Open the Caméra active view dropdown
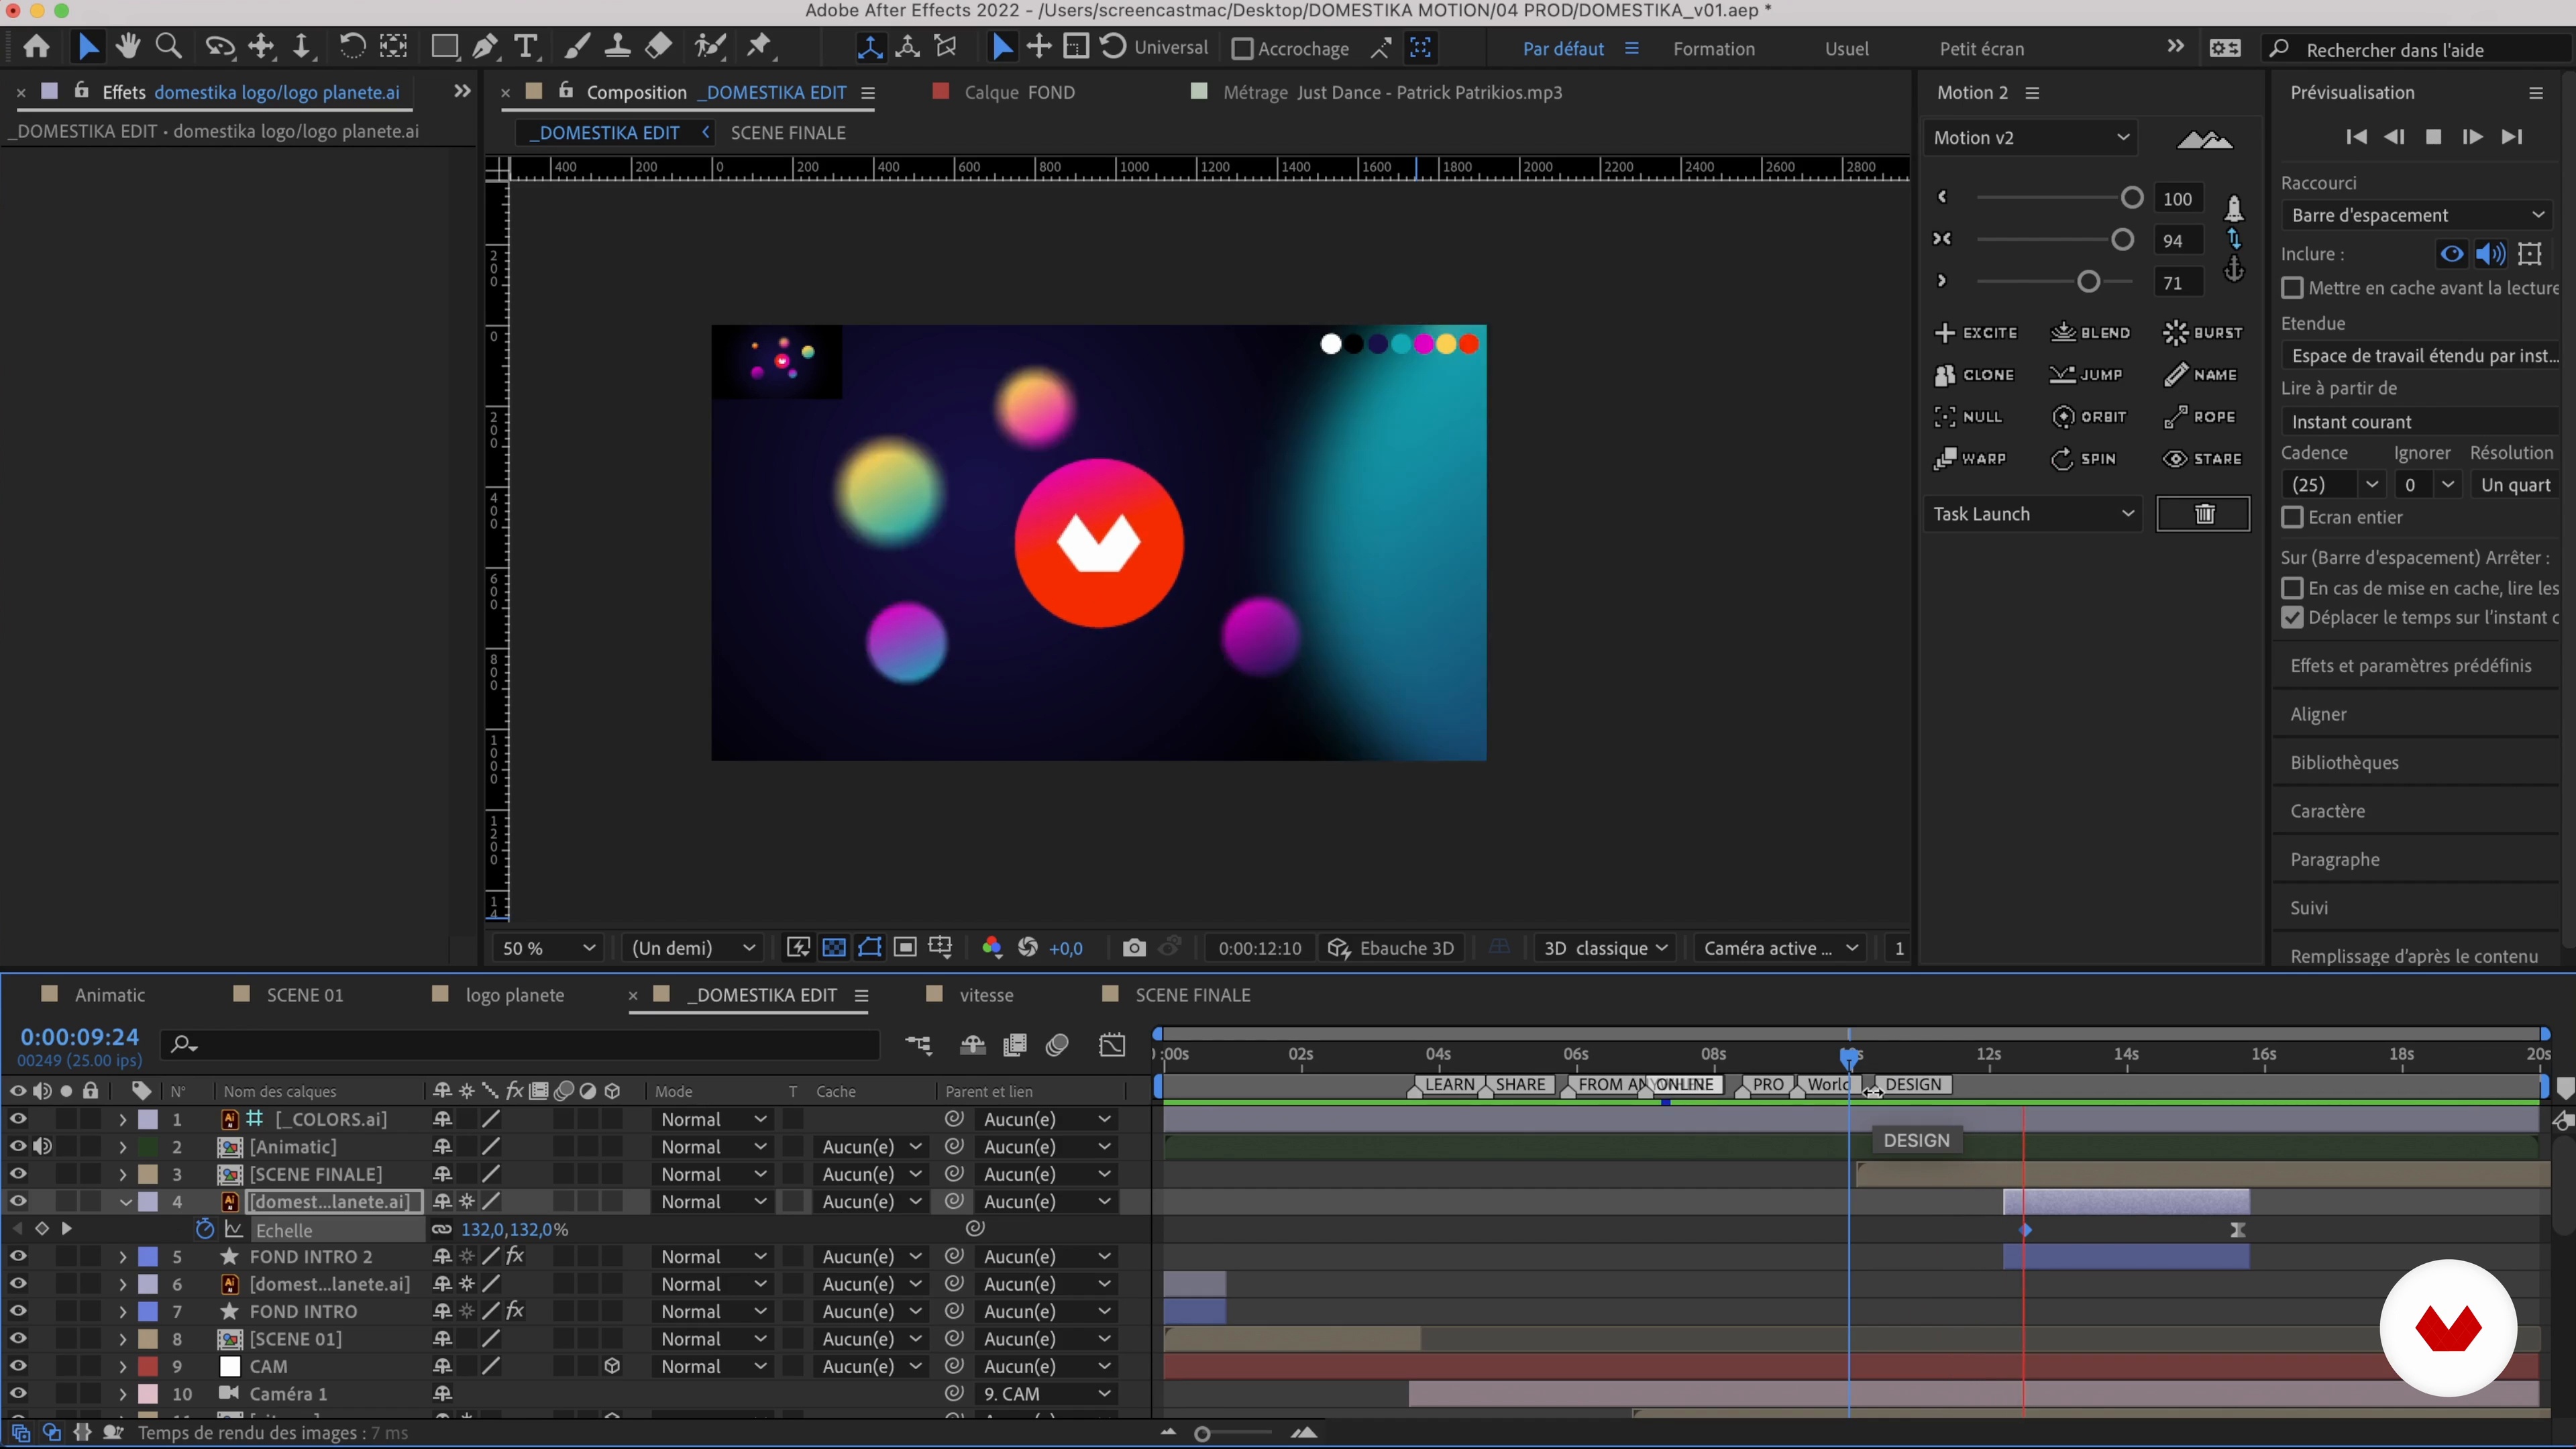 click(x=1780, y=948)
